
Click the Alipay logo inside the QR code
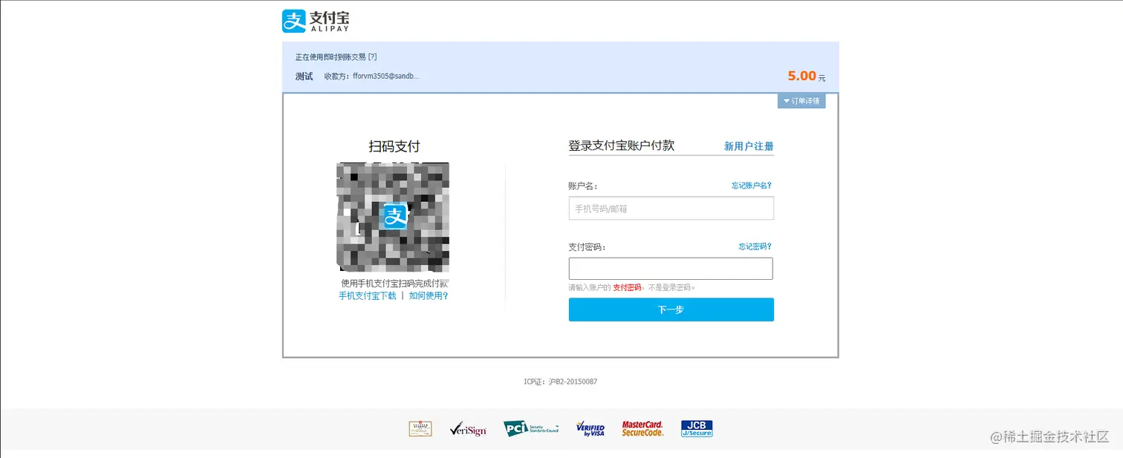396,216
